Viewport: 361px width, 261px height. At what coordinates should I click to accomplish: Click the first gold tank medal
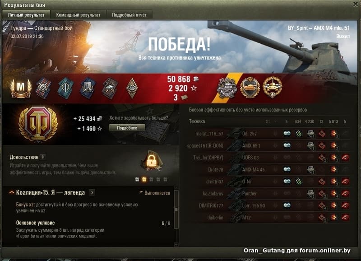(x=250, y=88)
